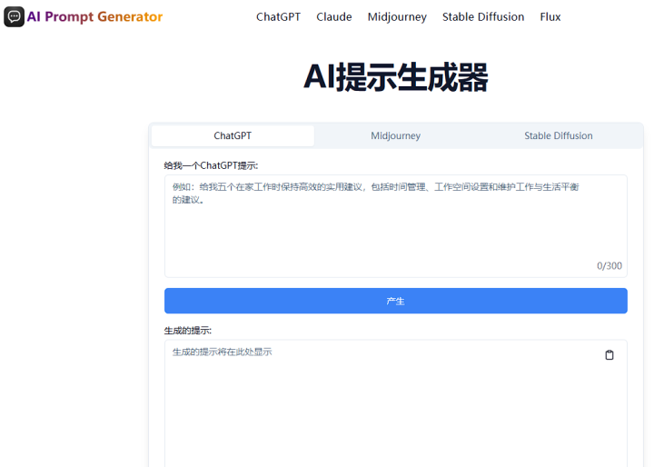Go to Claude in the top navigation

click(x=334, y=16)
